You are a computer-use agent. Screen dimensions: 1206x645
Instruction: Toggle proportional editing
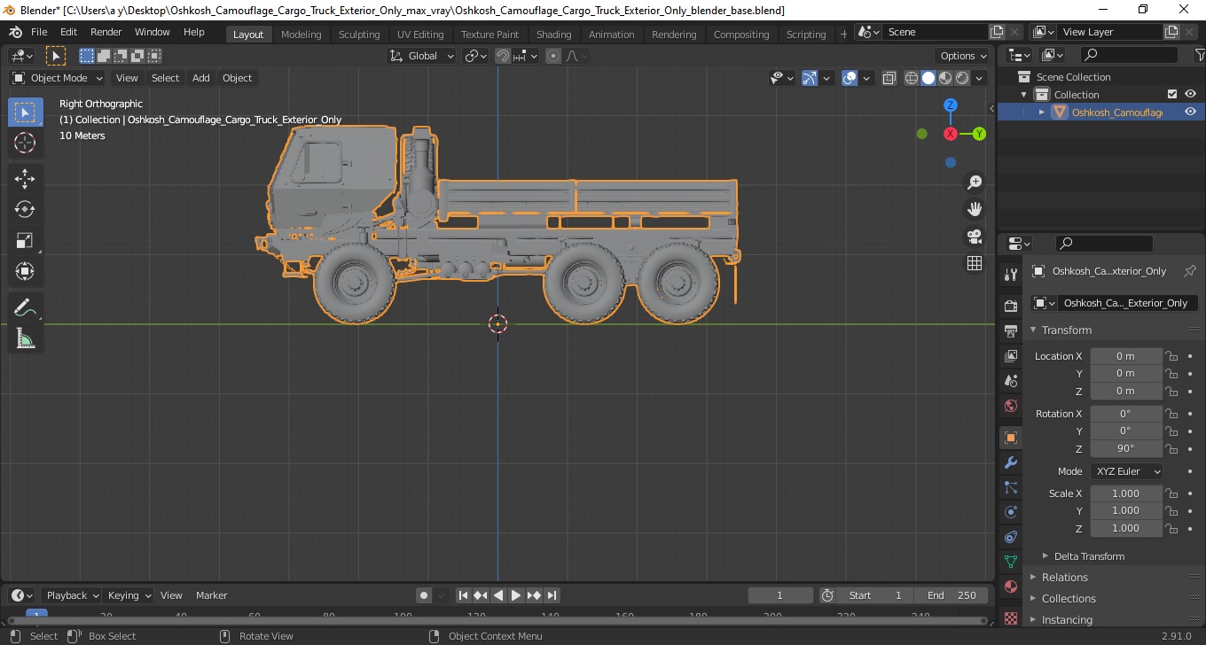pos(553,56)
